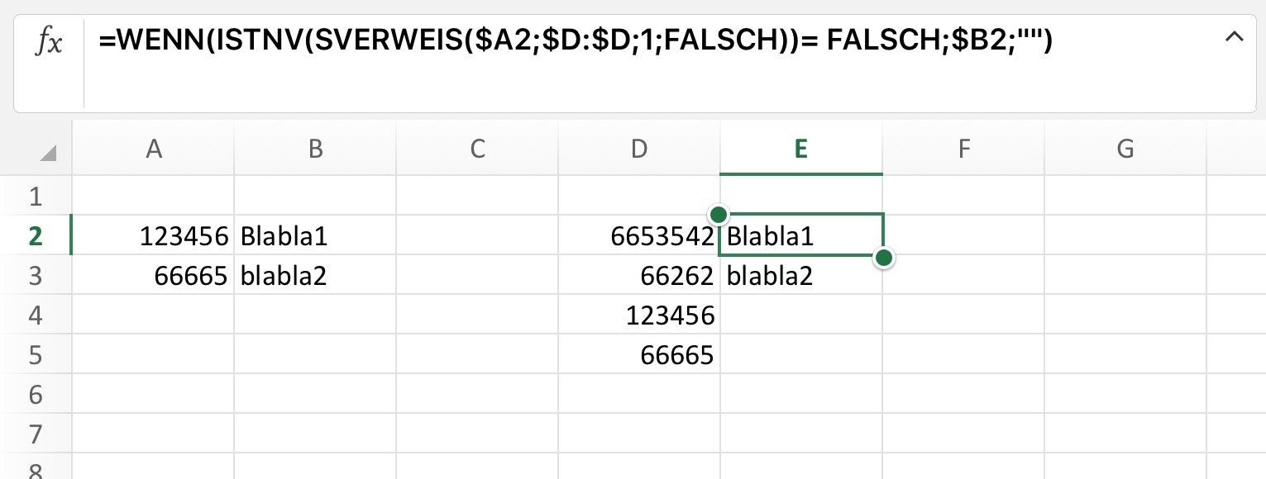Click the upper-left selection handle of E2

tap(719, 214)
